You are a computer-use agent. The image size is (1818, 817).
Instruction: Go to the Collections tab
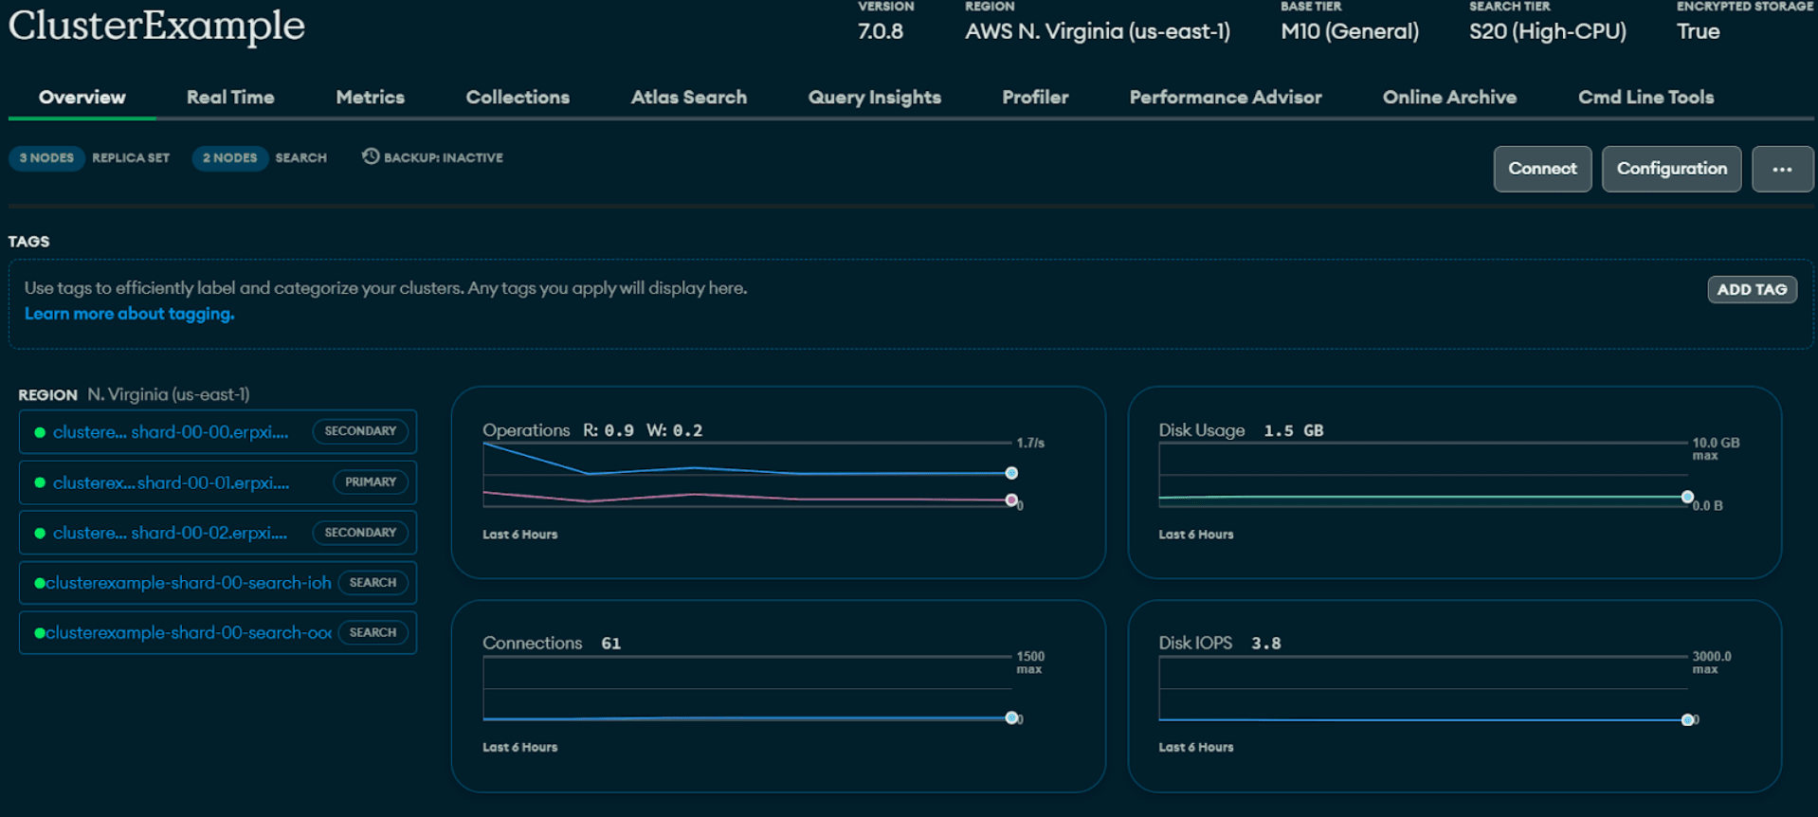pyautogui.click(x=518, y=97)
